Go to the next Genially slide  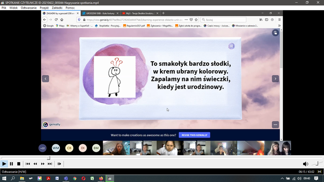[275, 79]
